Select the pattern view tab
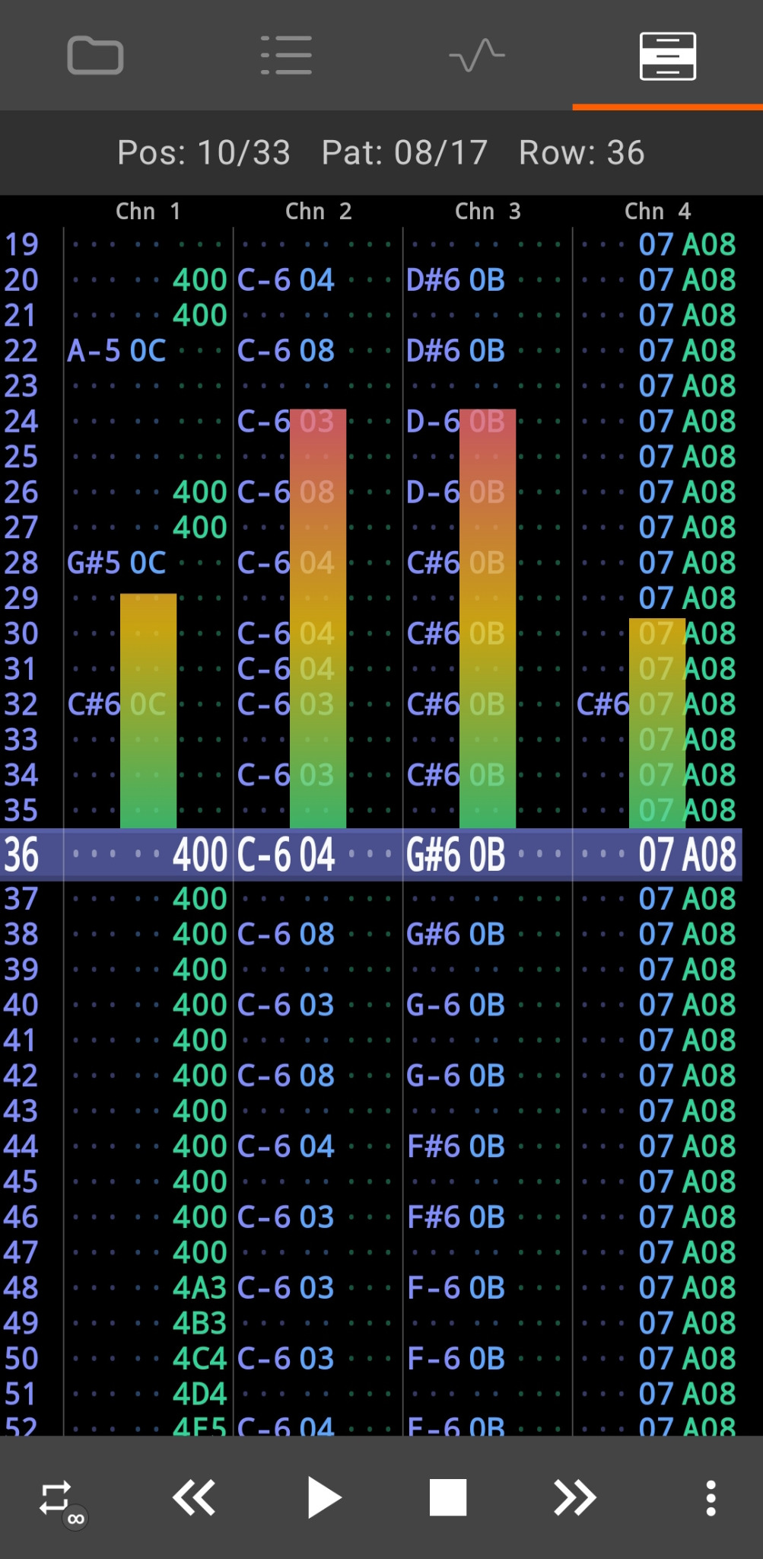763x1559 pixels. pyautogui.click(x=667, y=56)
